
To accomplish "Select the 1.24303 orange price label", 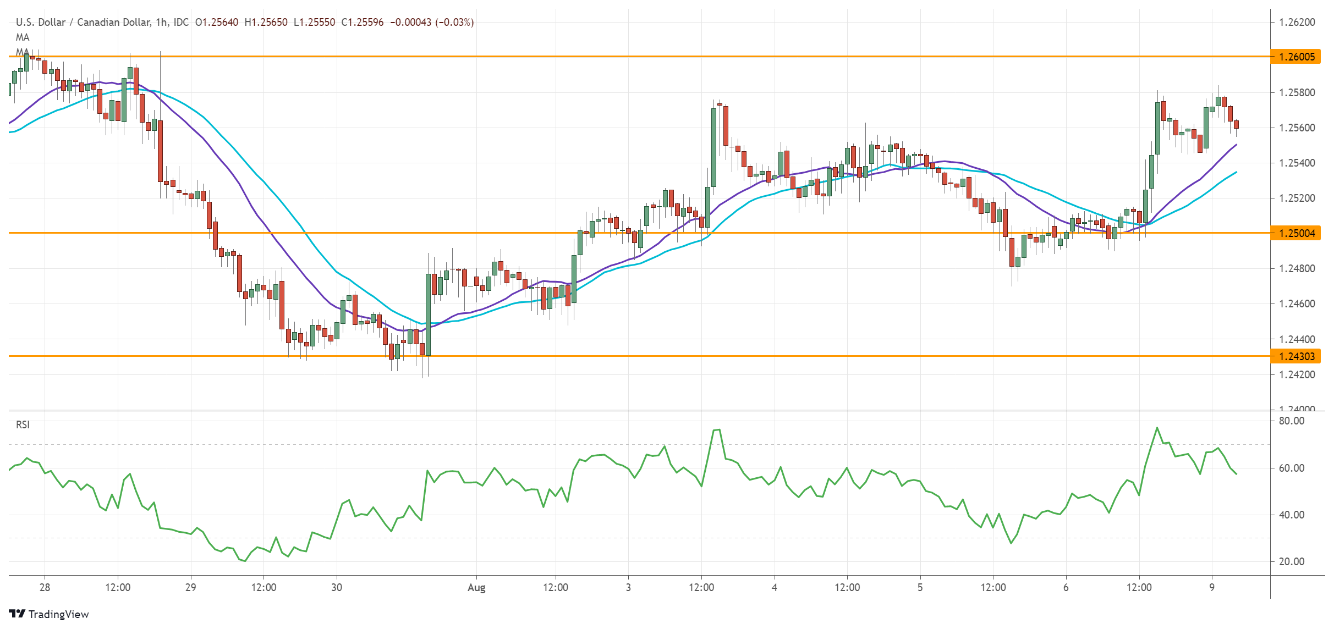I will click(x=1296, y=356).
